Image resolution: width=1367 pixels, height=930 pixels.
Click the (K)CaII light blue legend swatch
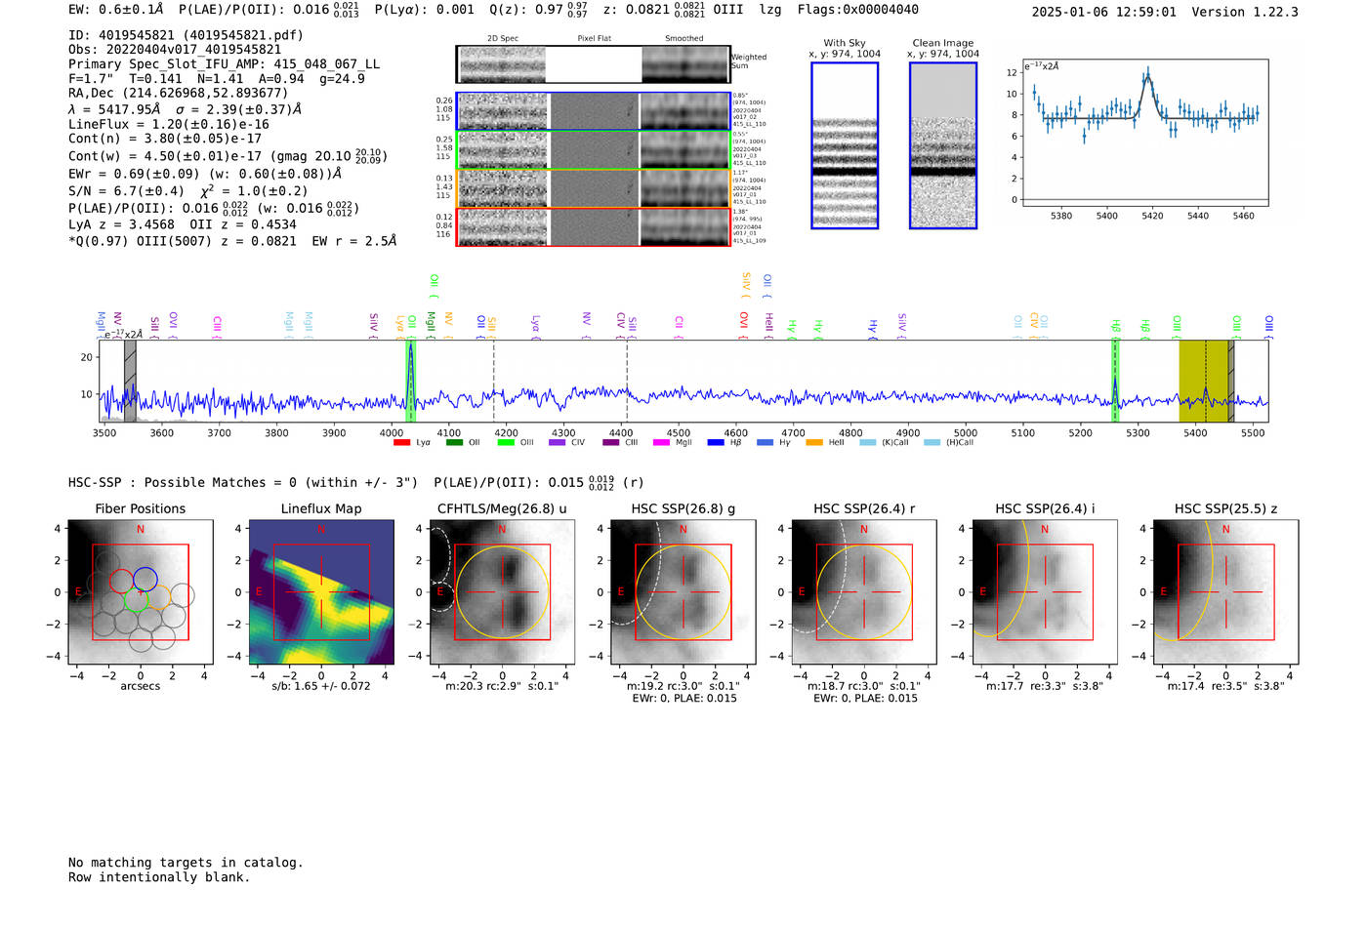pyautogui.click(x=867, y=443)
